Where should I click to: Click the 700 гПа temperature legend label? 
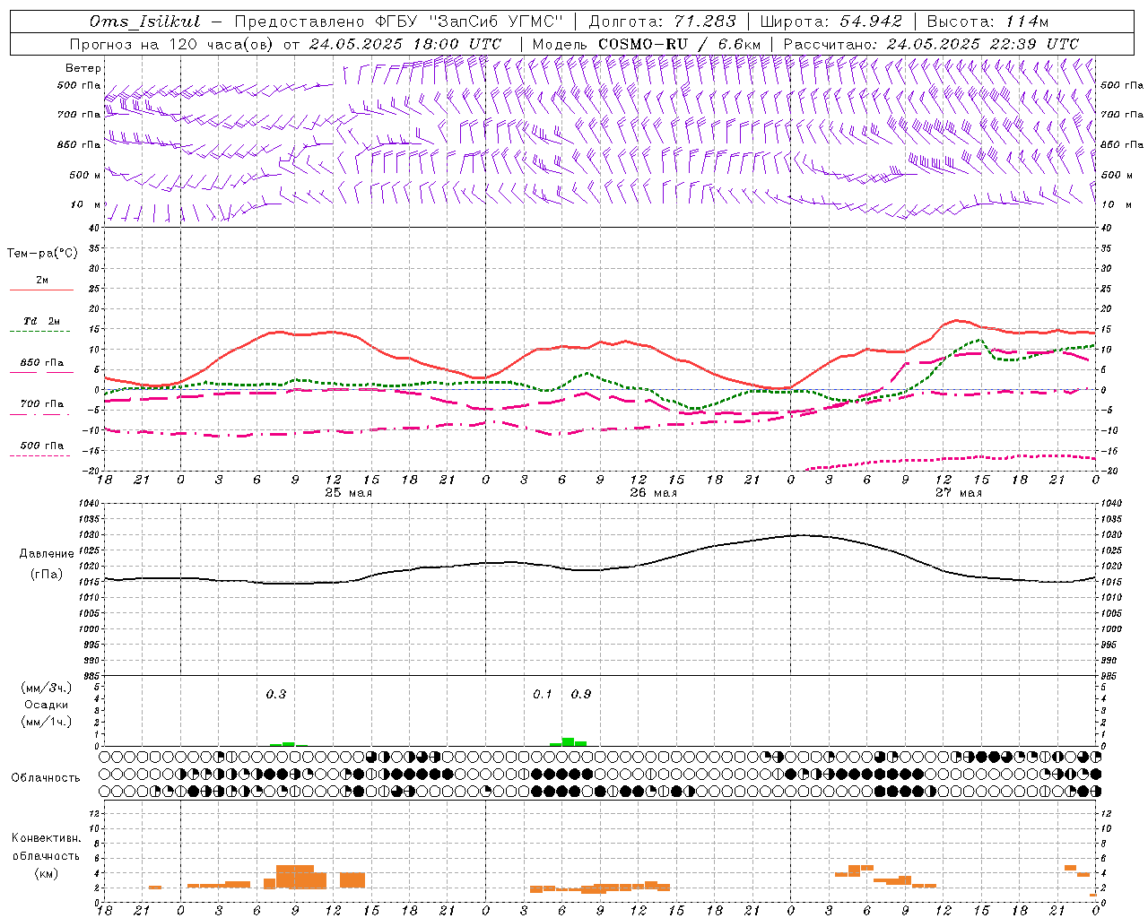tap(42, 403)
